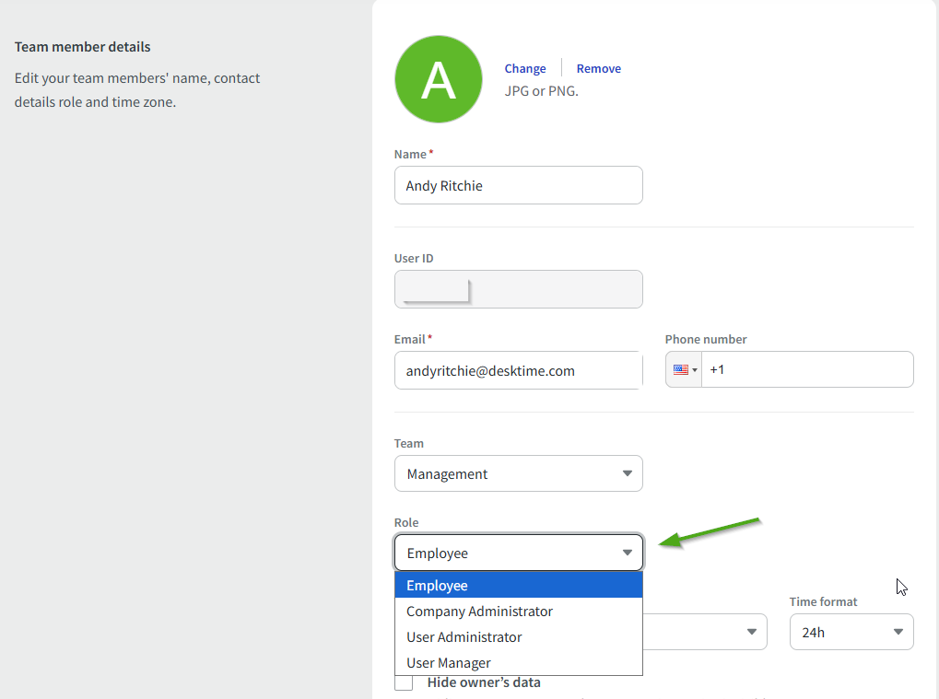Click the Change photo link

point(525,68)
